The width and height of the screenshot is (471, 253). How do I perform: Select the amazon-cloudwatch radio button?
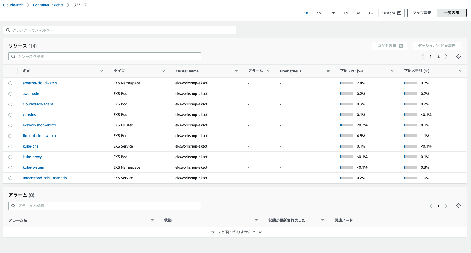(10, 83)
